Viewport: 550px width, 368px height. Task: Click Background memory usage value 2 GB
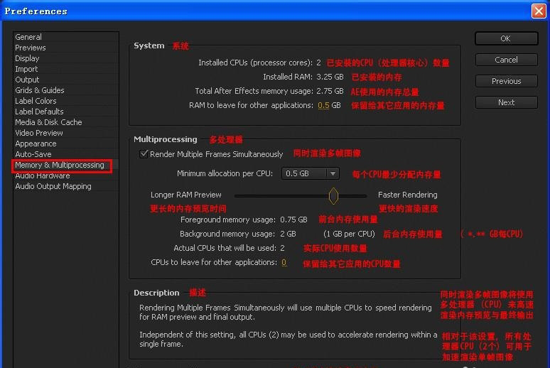[x=288, y=234]
